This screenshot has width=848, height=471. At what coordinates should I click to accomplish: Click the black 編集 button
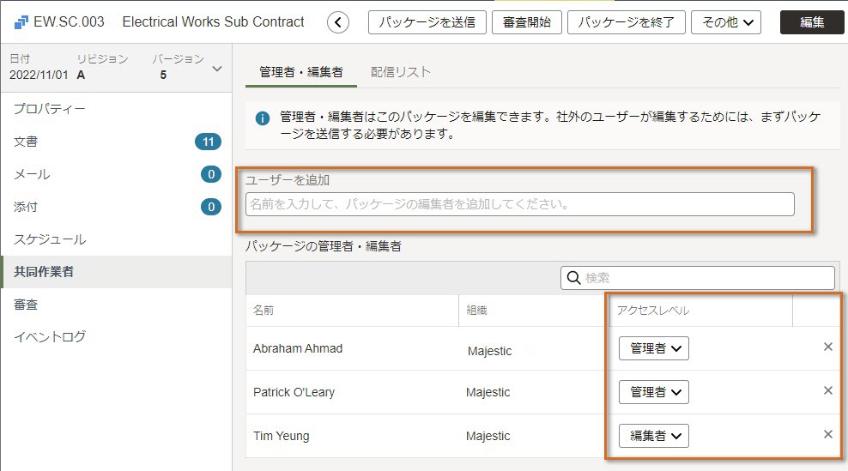click(x=812, y=22)
